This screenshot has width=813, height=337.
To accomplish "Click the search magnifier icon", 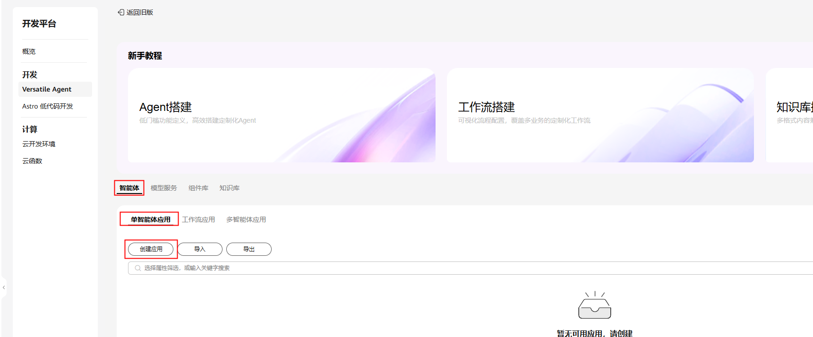I will (138, 268).
